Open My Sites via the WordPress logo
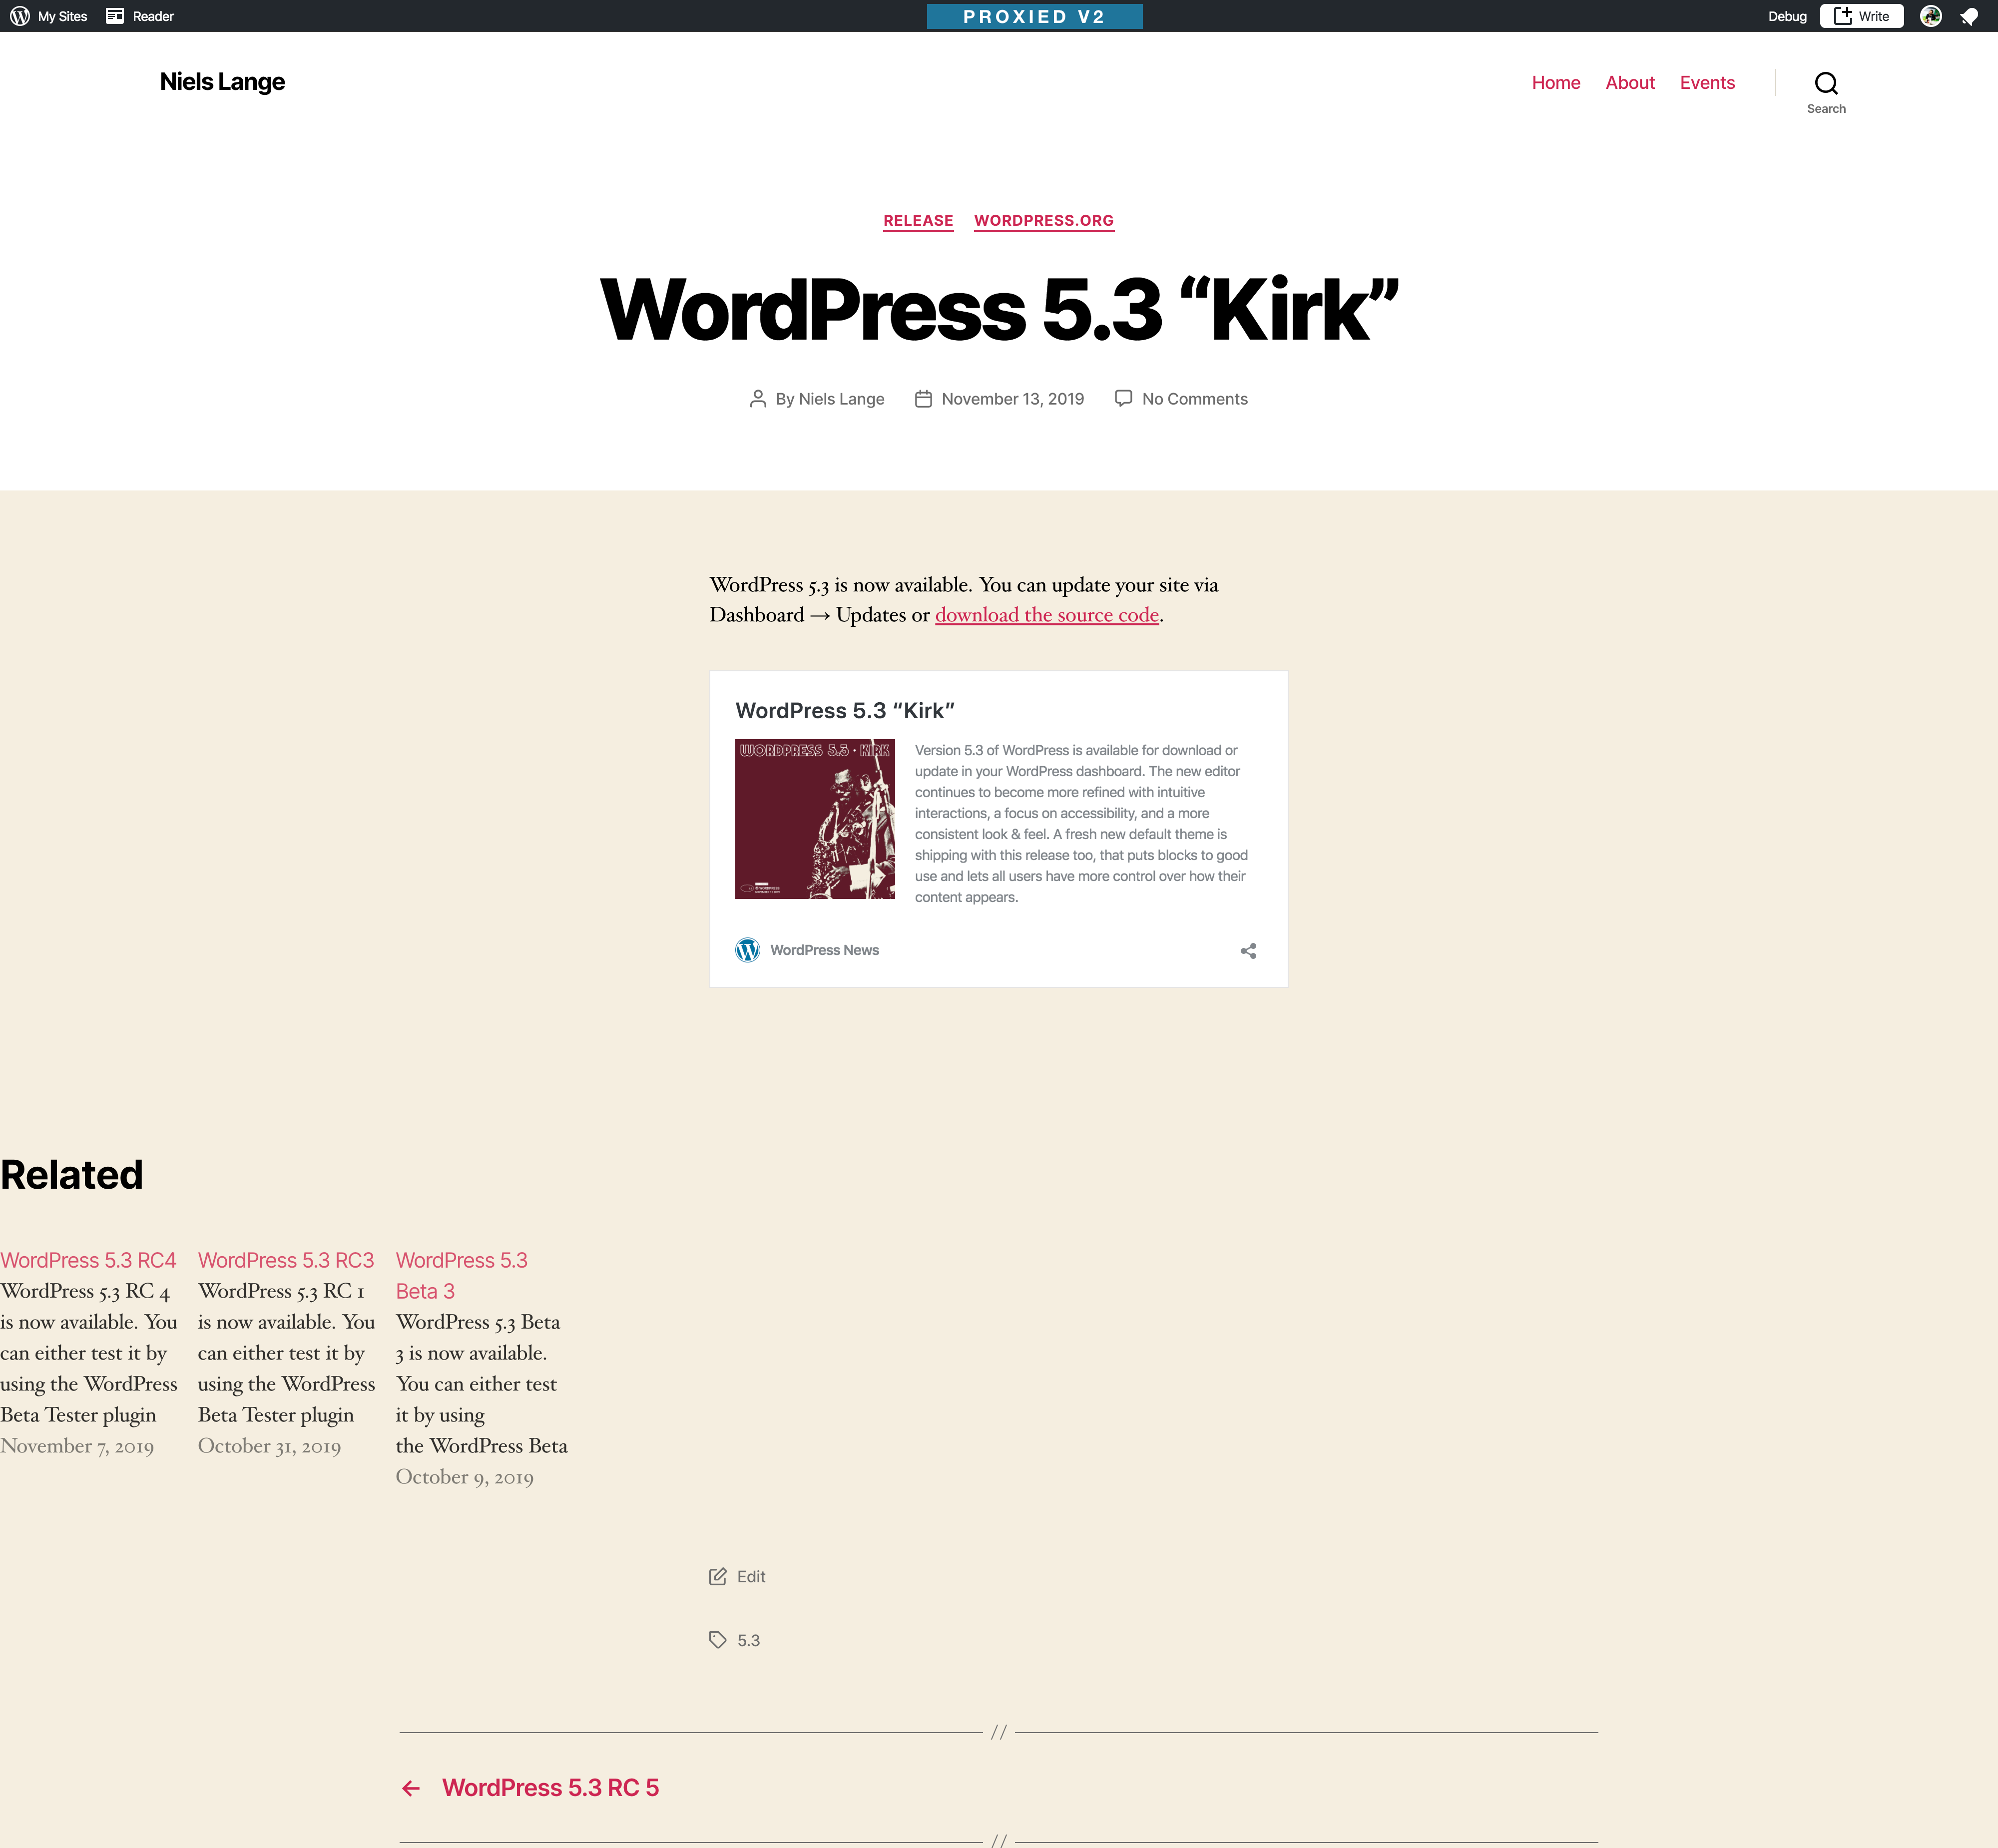Image resolution: width=1998 pixels, height=1848 pixels. click(x=48, y=16)
